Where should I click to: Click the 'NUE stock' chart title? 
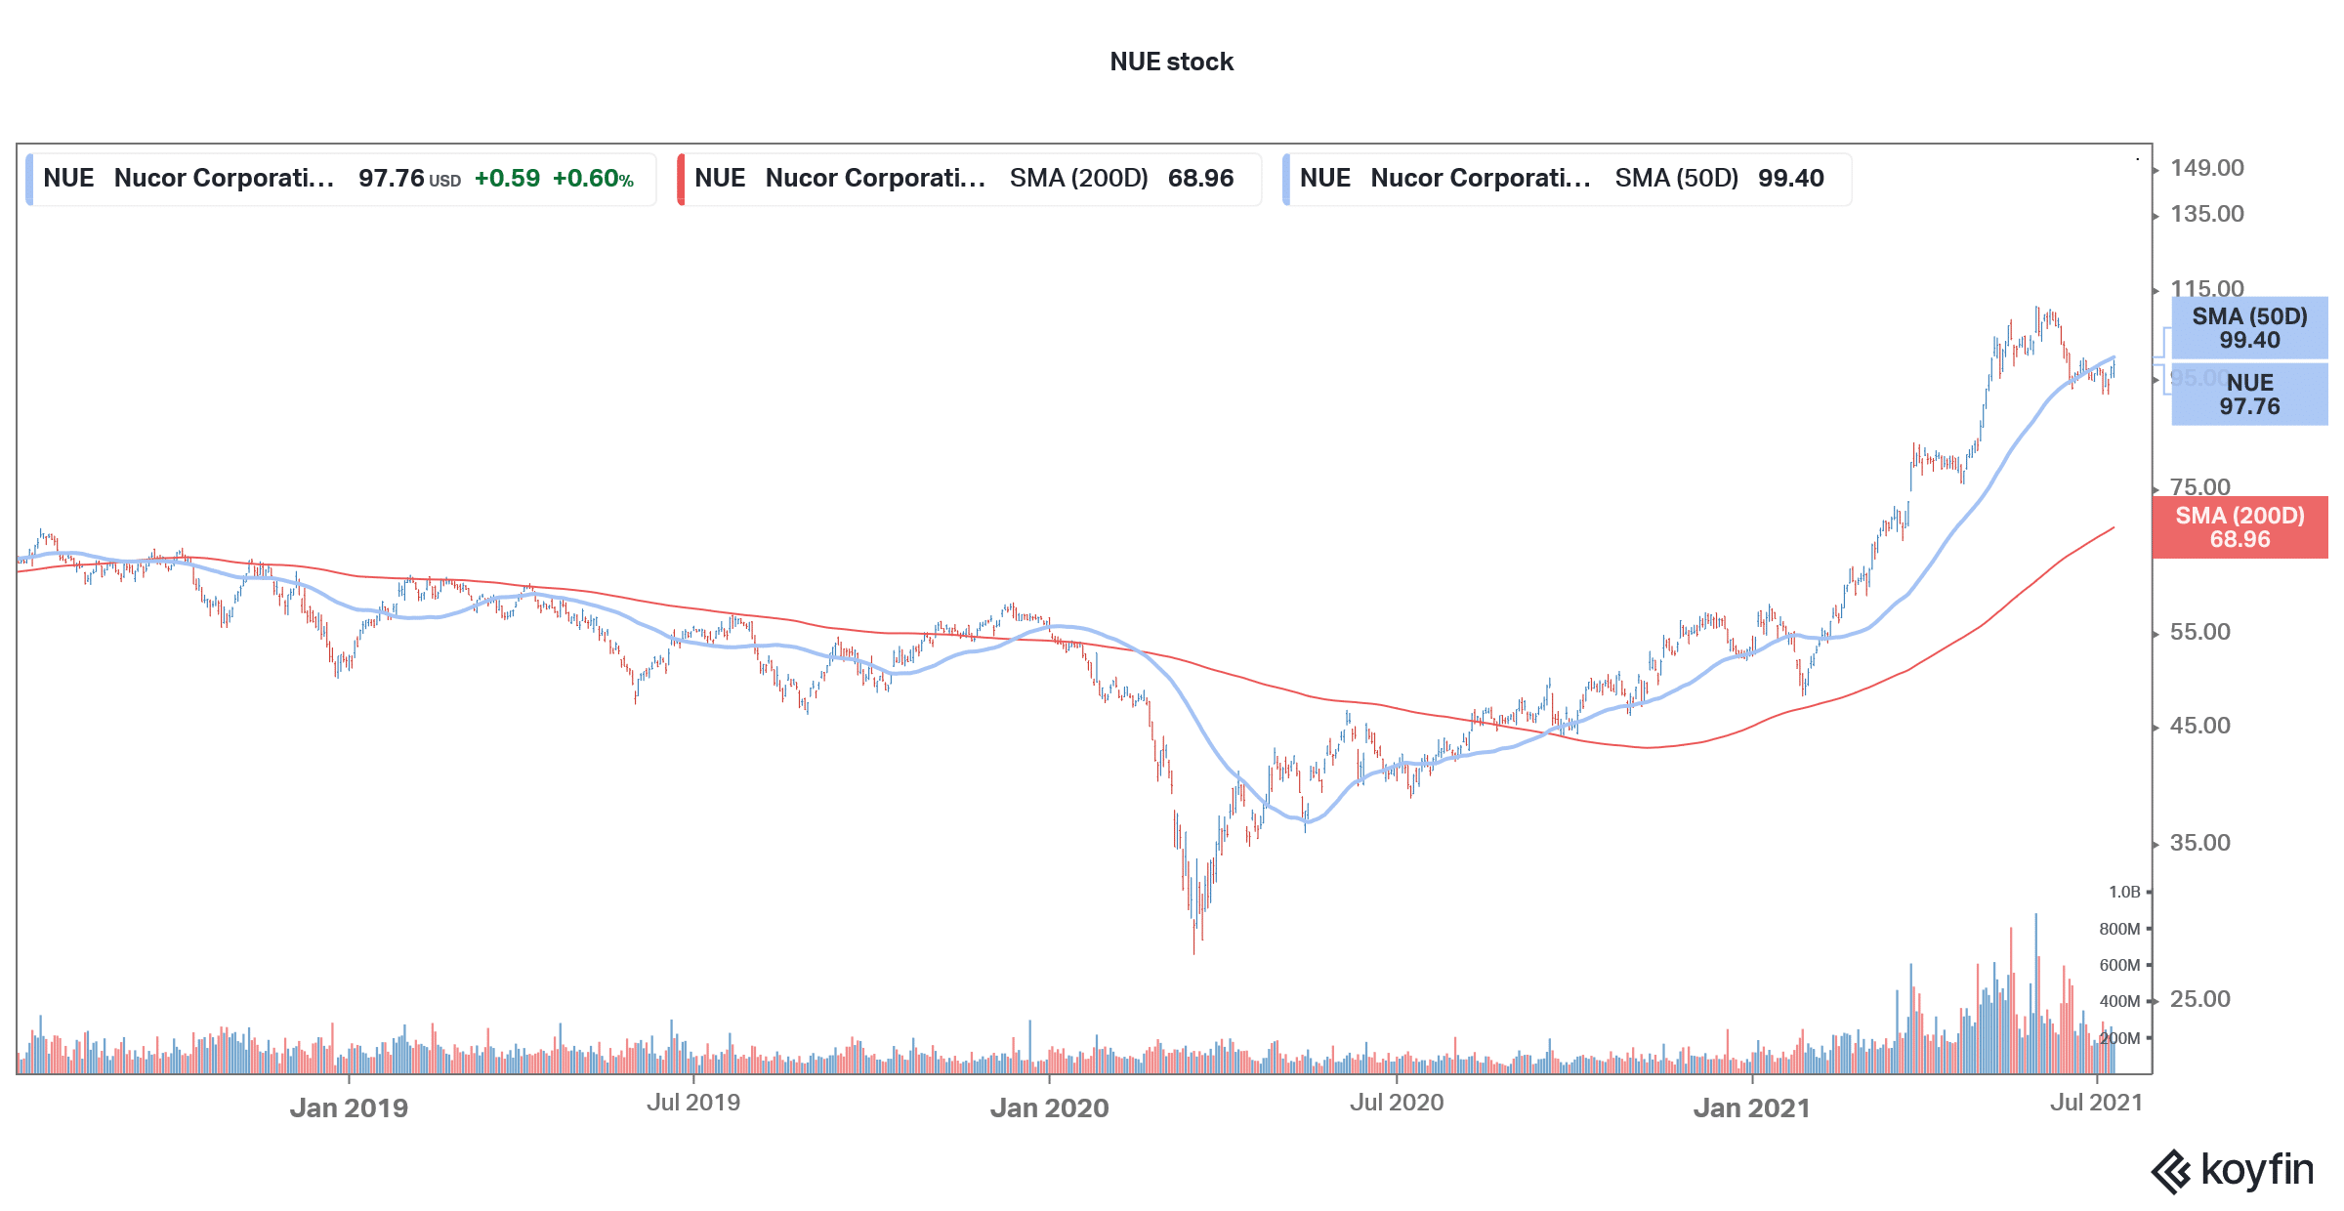(x=1171, y=62)
